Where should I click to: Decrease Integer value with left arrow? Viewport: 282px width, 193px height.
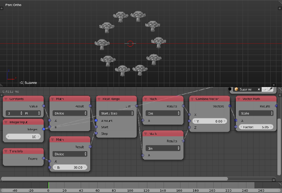(x=8, y=137)
